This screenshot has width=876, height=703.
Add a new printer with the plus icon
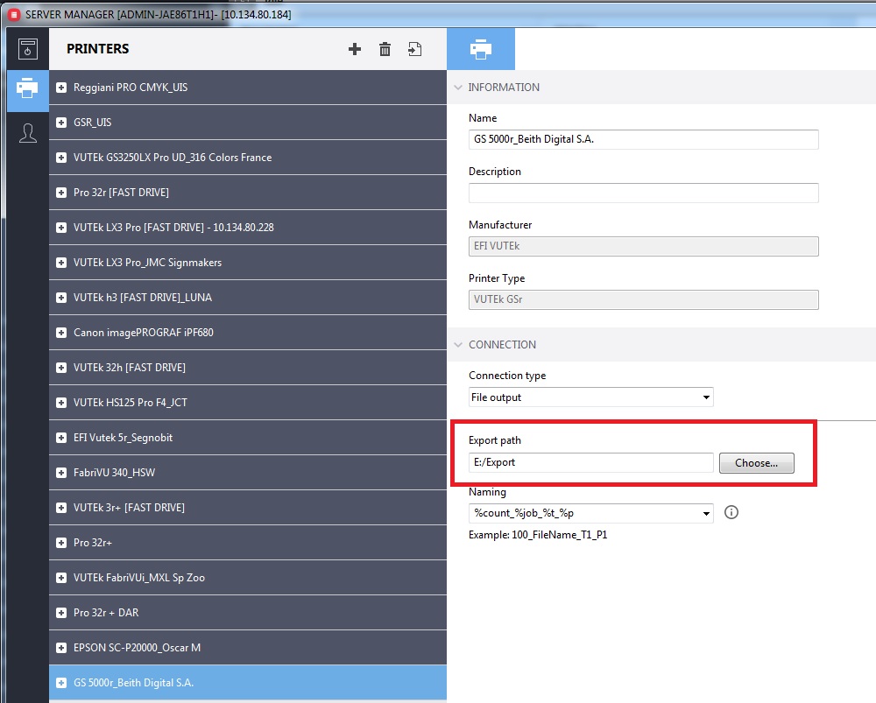(x=355, y=49)
